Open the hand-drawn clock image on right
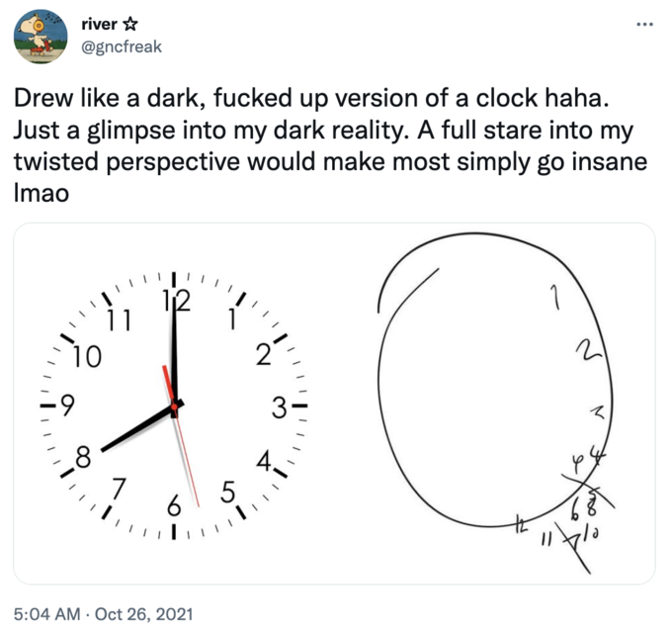Viewport: 672px width, 639px height. pos(495,403)
